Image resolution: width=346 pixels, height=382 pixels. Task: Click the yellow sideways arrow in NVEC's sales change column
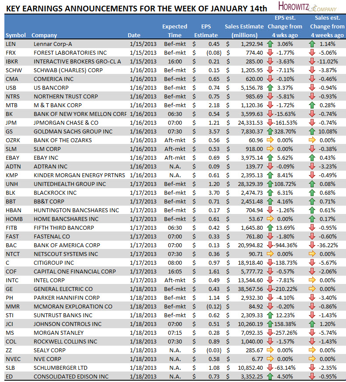pos(312,359)
